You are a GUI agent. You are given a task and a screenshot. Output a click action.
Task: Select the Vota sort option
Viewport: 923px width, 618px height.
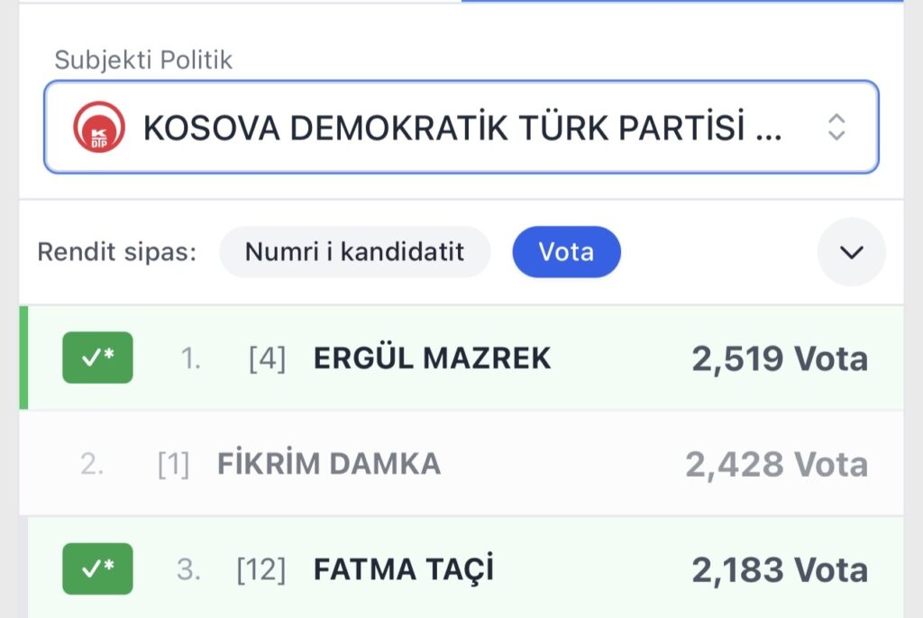(x=566, y=251)
